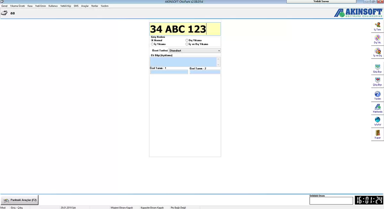
Task: Show the Hakkında about icon
Action: [x=378, y=108]
